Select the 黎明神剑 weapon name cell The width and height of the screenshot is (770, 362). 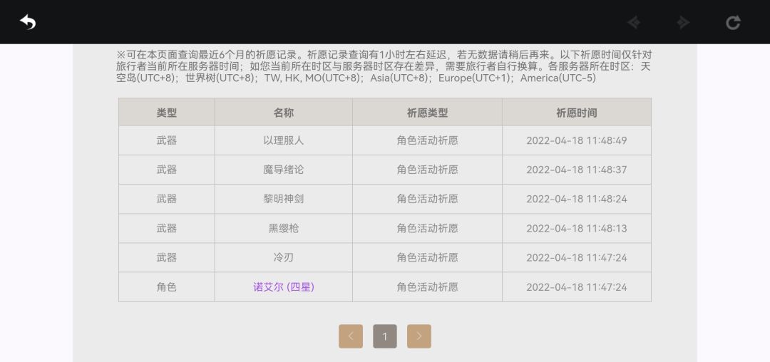(x=283, y=199)
